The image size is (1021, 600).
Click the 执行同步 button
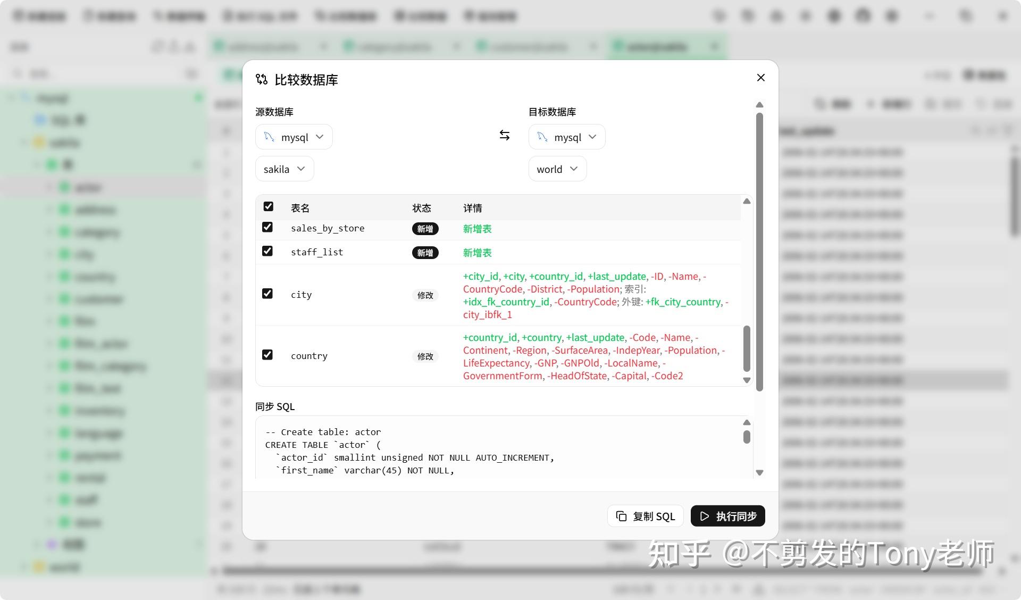pyautogui.click(x=727, y=516)
